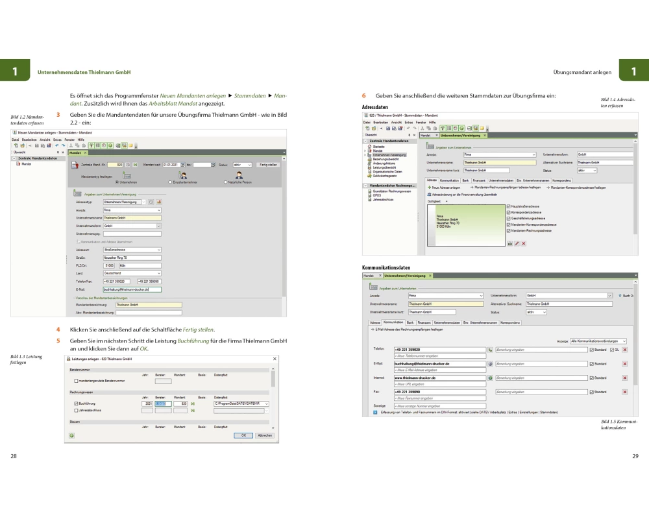The width and height of the screenshot is (649, 519).
Task: Toggle the Buchführung checkbox in Leistungen dialog
Action: [x=76, y=404]
